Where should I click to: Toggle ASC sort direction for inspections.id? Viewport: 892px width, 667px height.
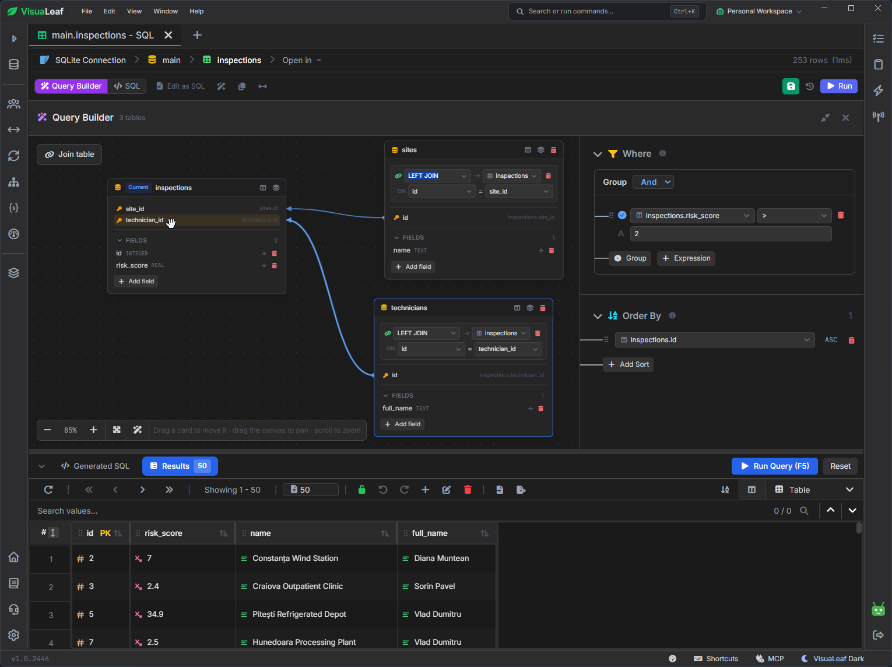coord(831,340)
